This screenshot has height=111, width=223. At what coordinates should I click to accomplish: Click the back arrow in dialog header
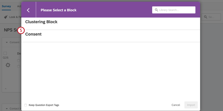(28, 10)
